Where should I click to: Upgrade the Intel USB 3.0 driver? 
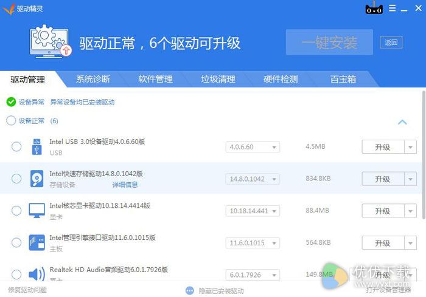coord(383,147)
